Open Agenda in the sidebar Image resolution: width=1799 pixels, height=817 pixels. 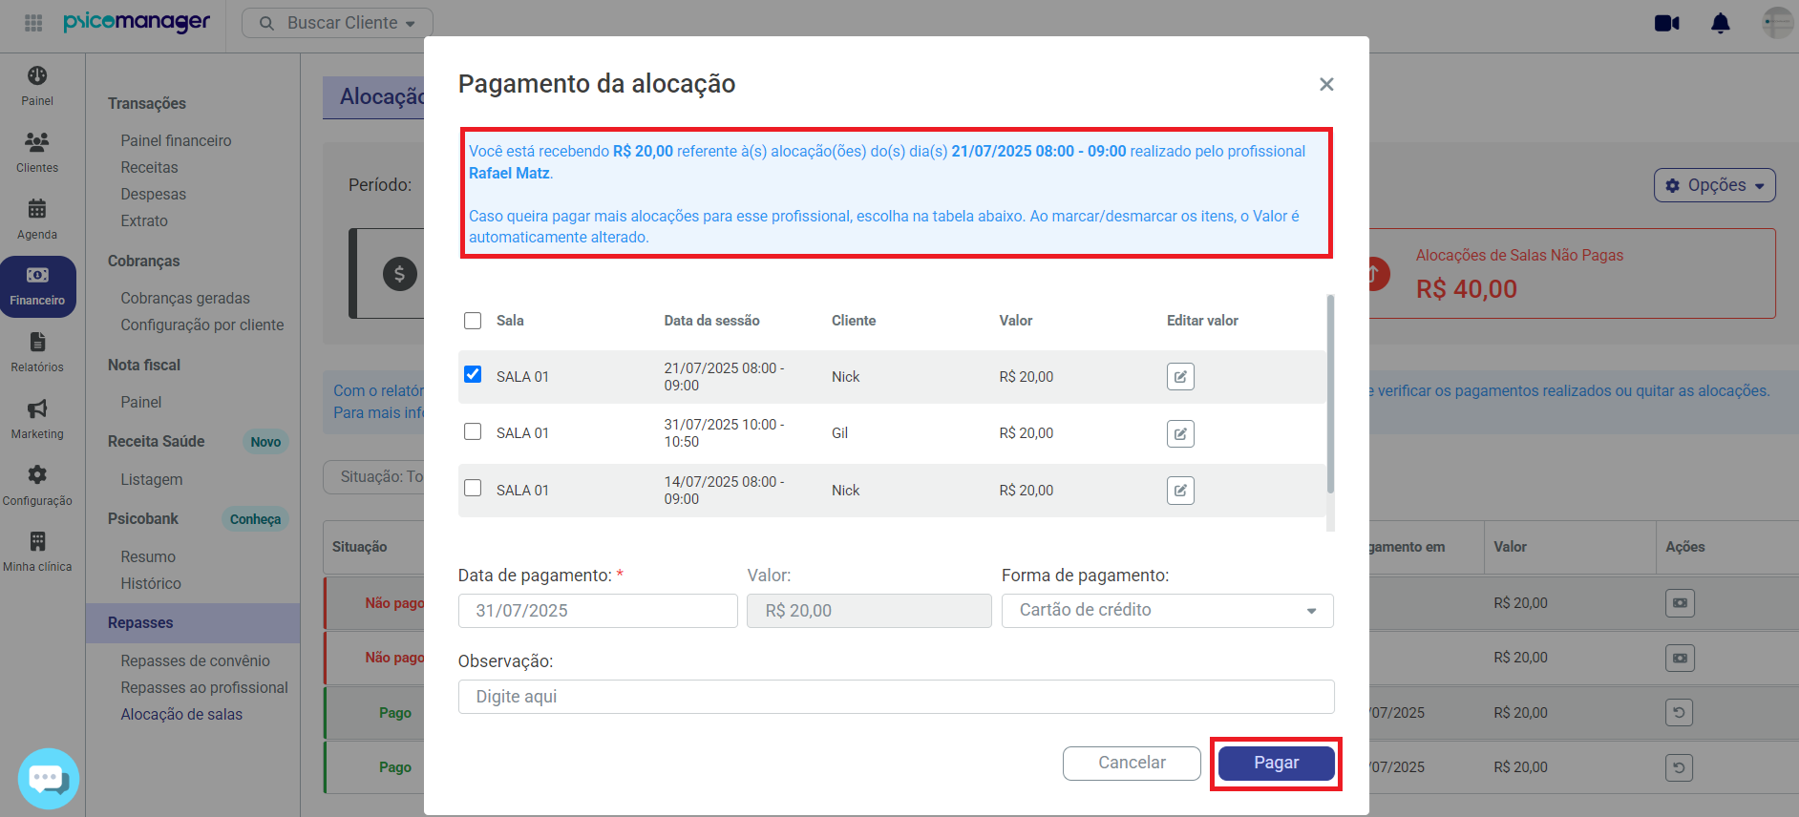(x=37, y=220)
